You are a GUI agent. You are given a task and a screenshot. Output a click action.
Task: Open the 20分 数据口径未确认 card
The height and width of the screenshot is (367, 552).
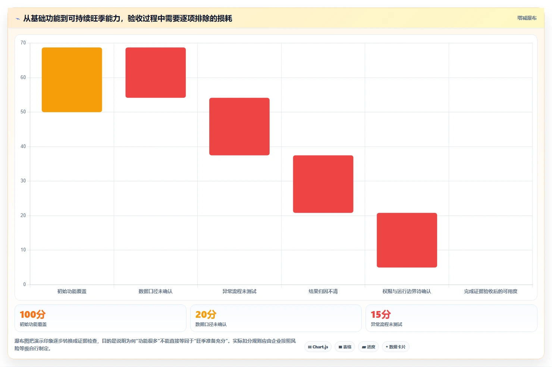click(x=276, y=318)
